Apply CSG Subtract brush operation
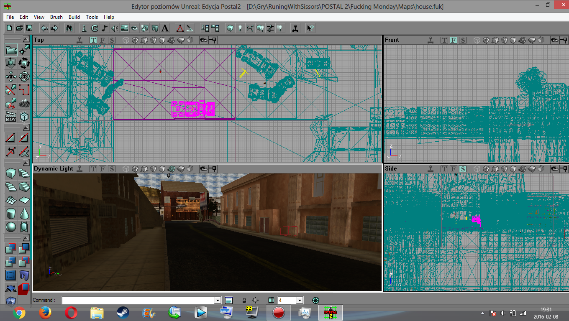Screen dimensions: 569x321 [25, 248]
